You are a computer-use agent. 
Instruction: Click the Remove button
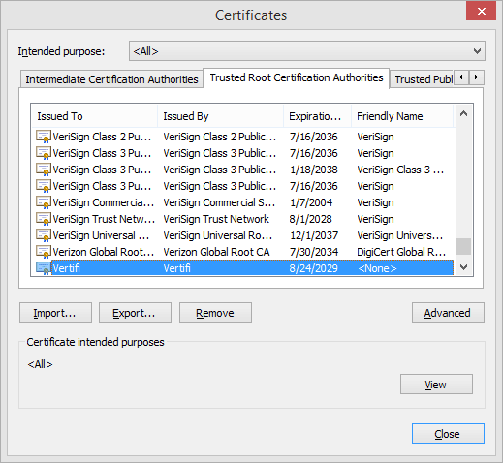tap(215, 313)
